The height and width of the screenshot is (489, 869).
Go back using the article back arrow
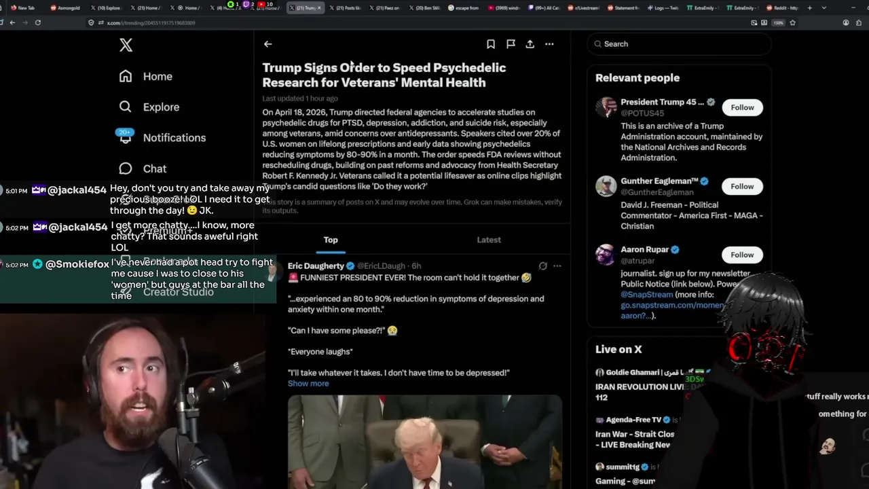[x=267, y=44]
